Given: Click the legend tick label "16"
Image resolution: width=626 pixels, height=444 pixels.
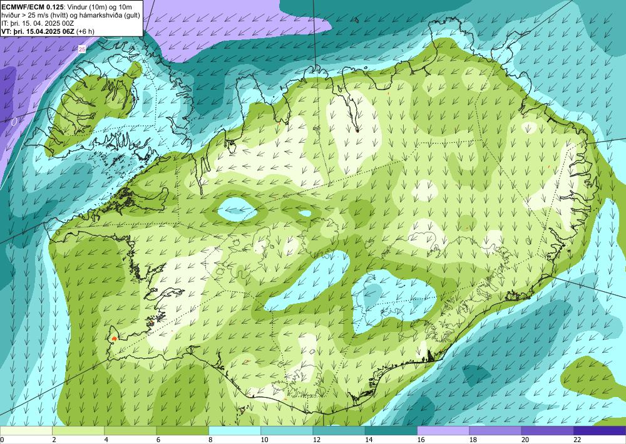Looking at the screenshot, I should [x=421, y=440].
